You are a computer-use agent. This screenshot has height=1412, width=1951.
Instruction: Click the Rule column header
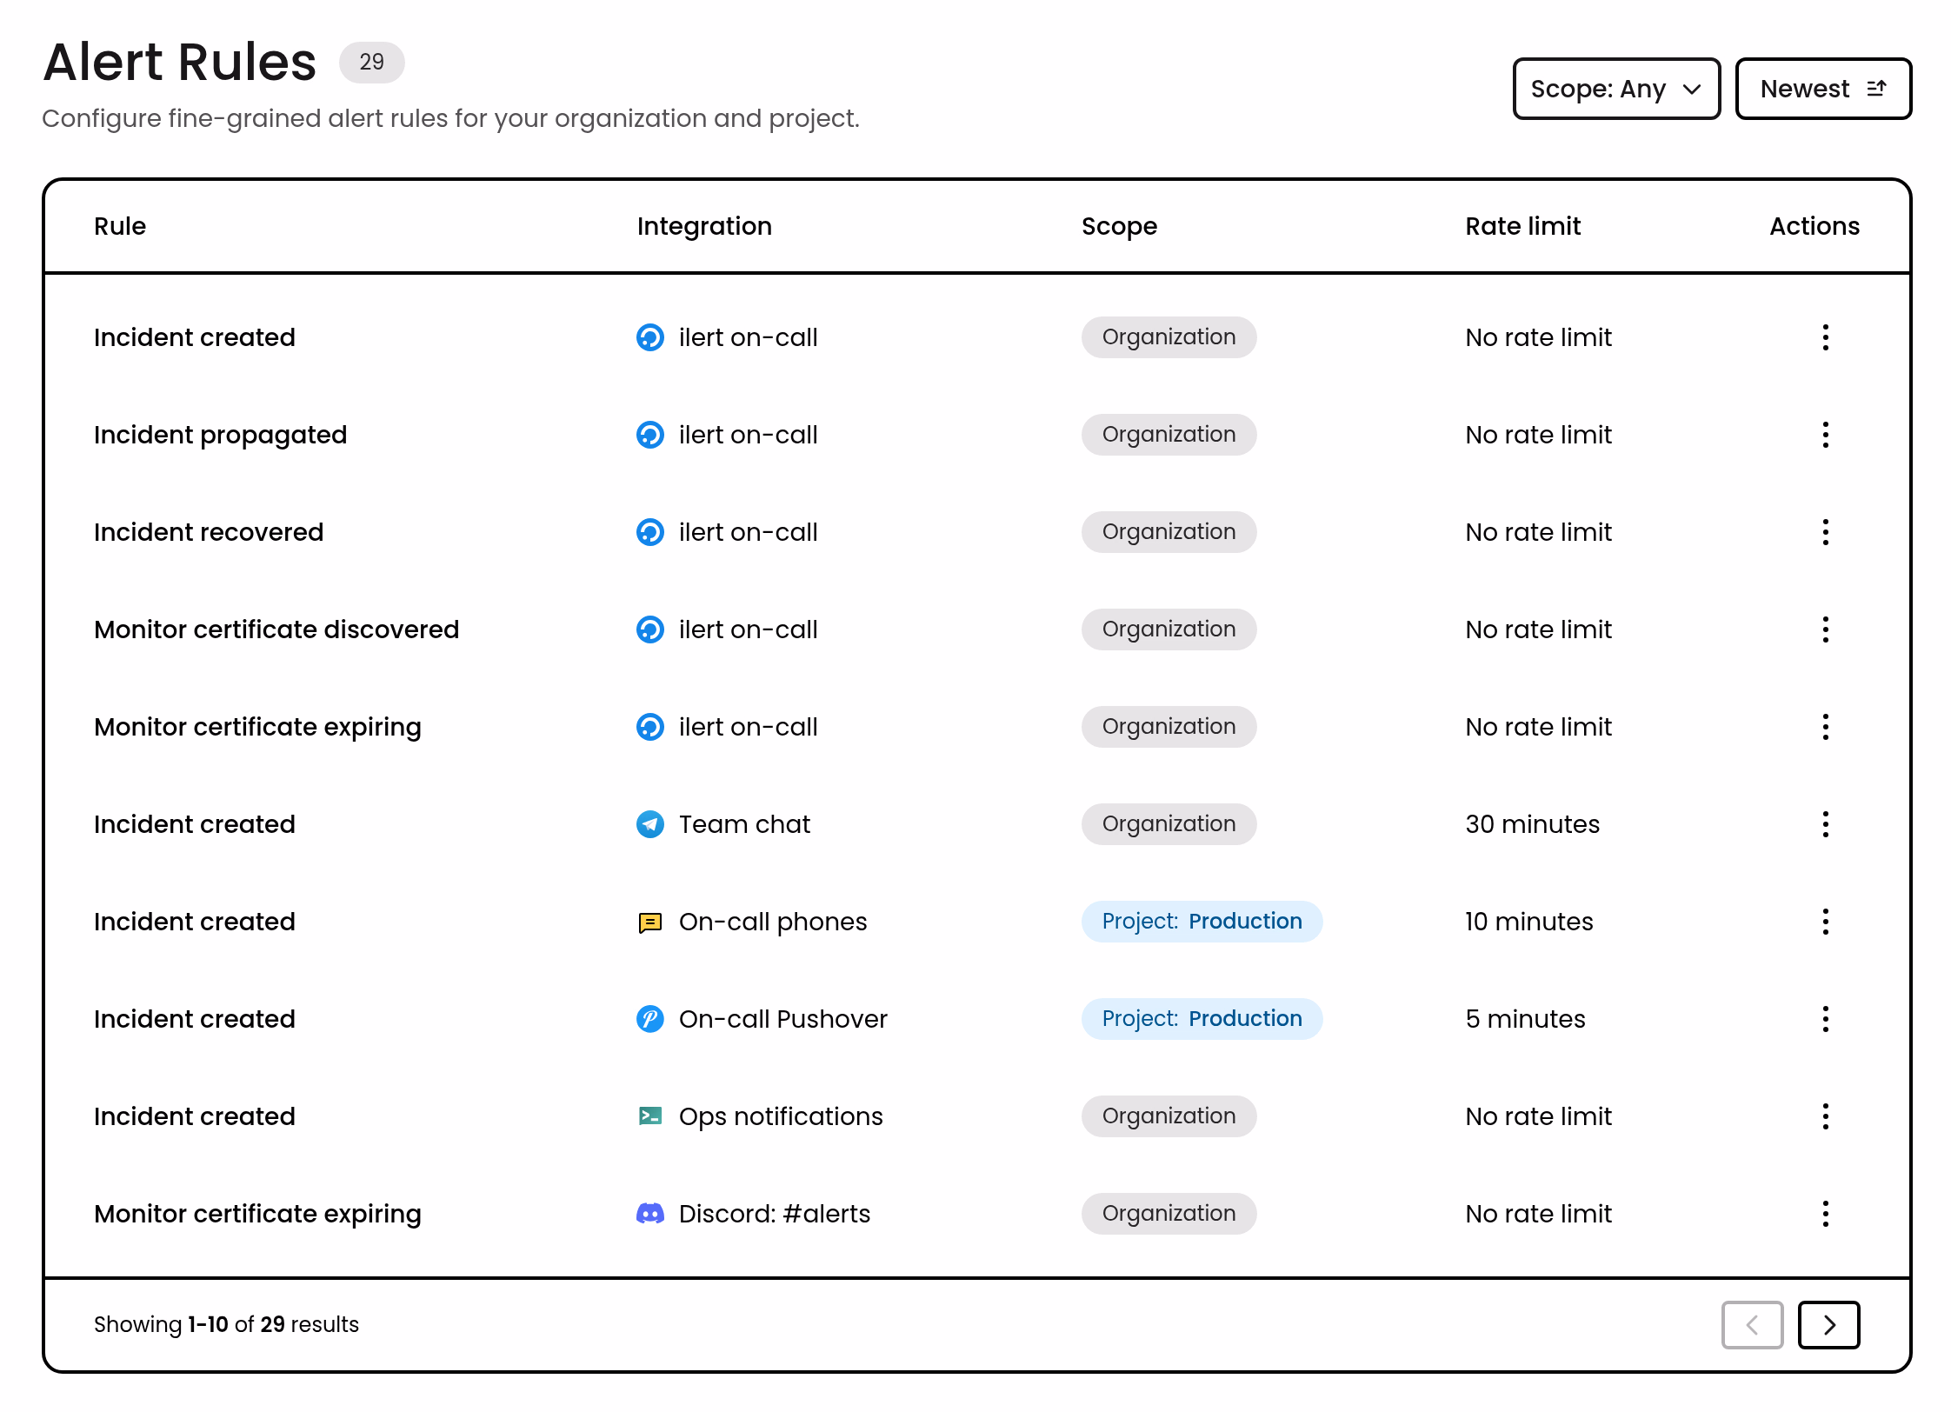120,226
